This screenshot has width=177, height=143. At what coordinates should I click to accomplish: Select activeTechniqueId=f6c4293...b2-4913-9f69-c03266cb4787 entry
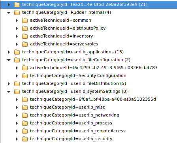94,68
